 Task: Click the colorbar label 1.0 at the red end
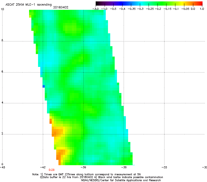point(202,9)
